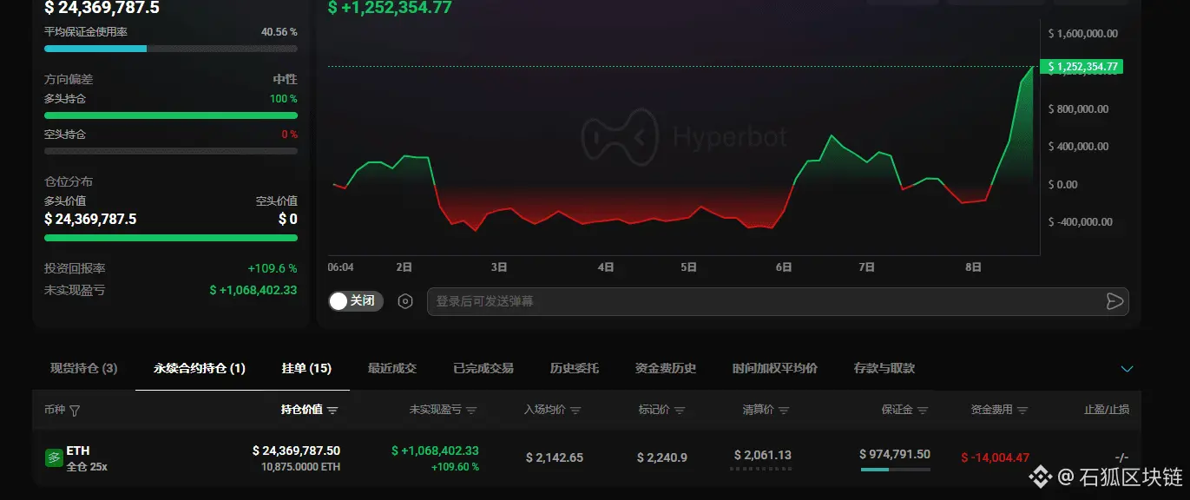Viewport: 1190px width, 500px height.
Task: Click mark price $ 2,240.9
Action: click(662, 457)
